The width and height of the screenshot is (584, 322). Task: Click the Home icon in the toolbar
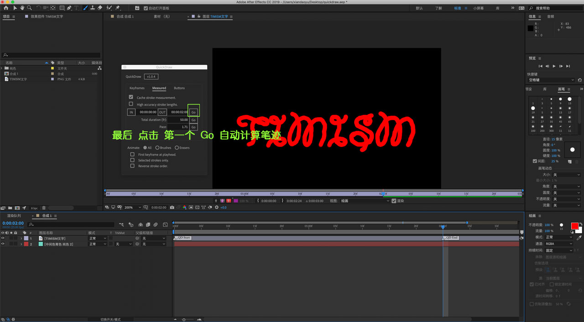(6, 8)
